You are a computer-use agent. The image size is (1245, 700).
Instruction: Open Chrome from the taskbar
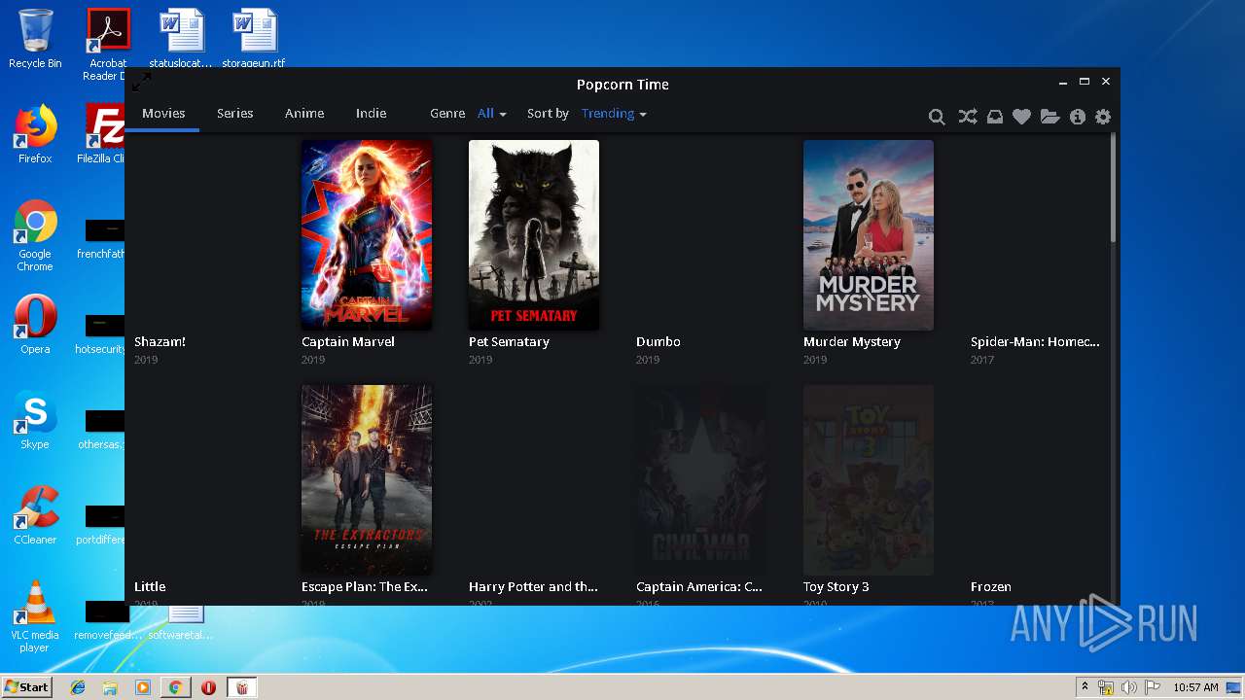(175, 687)
